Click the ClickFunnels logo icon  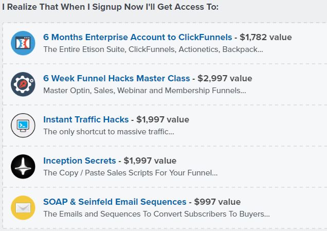pyautogui.click(x=23, y=43)
